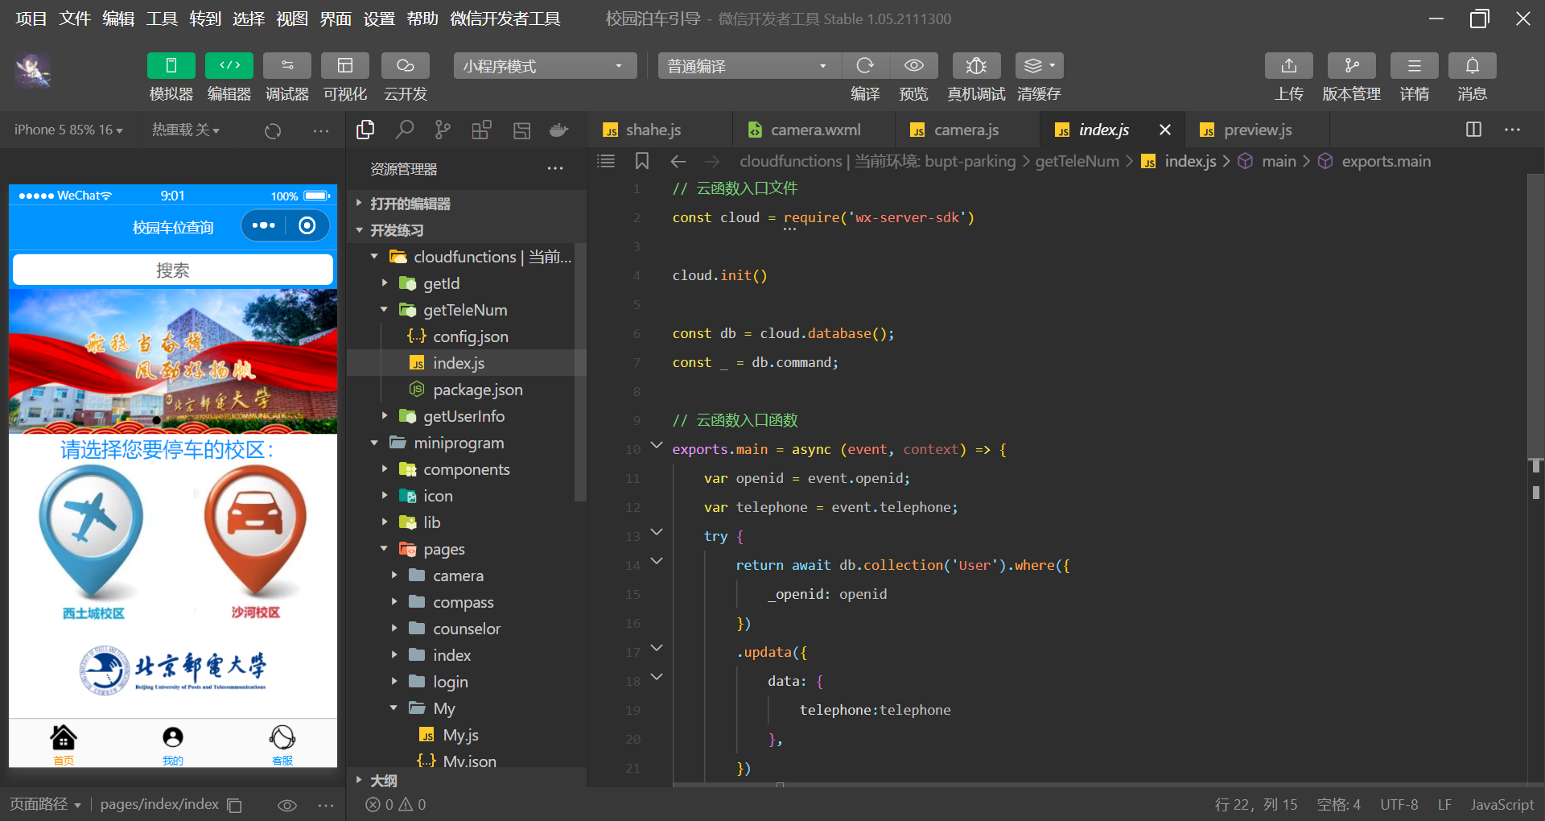Open the 工具 menu
This screenshot has width=1545, height=821.
pyautogui.click(x=162, y=19)
